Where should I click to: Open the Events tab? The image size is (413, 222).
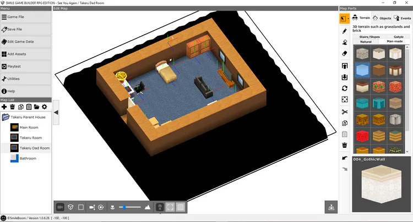[x=402, y=18]
